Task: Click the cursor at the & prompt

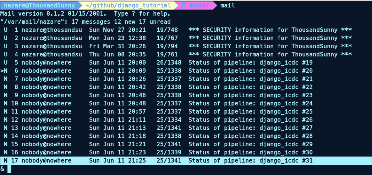Action: (x=9, y=169)
